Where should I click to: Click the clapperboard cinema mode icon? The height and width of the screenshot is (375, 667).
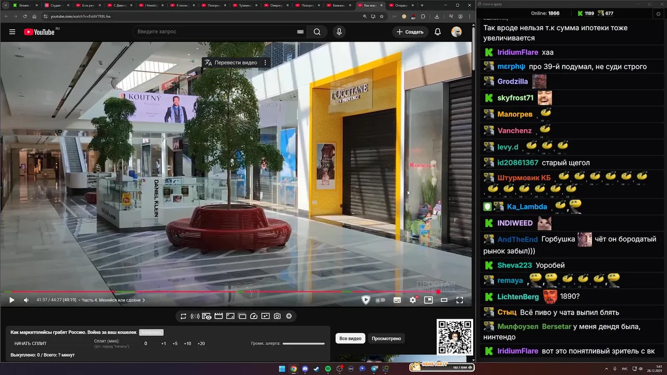pyautogui.click(x=218, y=316)
